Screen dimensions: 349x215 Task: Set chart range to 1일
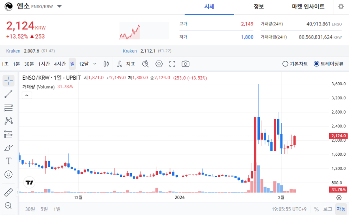point(57,209)
